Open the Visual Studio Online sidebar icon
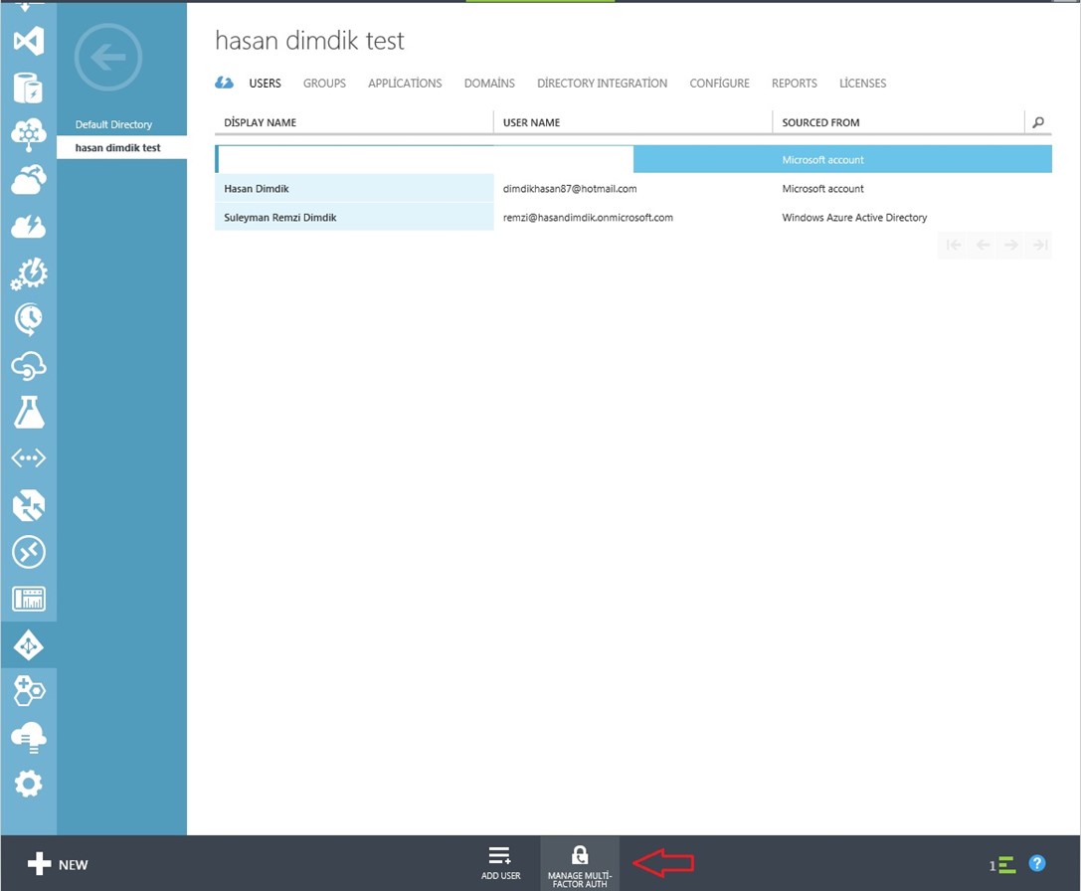 pos(28,42)
